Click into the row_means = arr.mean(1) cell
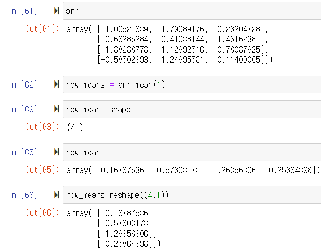Screen dimensions: 321x252 192,84
